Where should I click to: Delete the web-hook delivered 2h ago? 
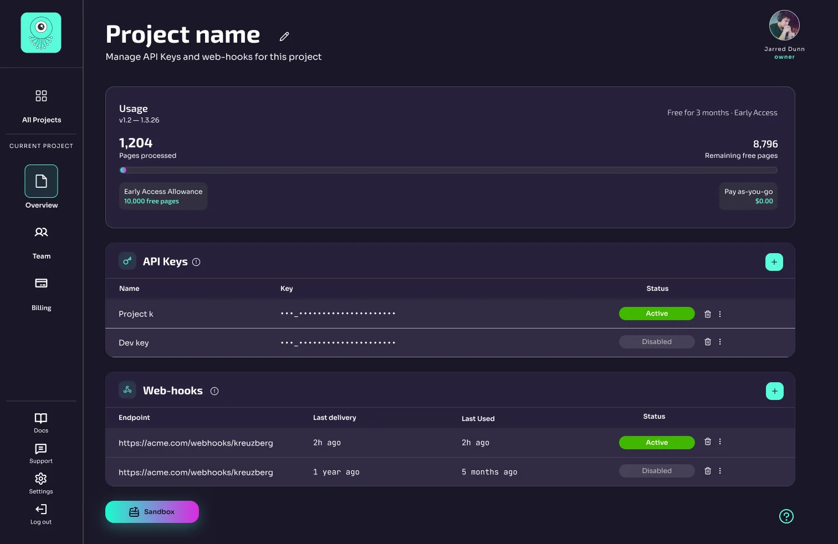point(708,442)
